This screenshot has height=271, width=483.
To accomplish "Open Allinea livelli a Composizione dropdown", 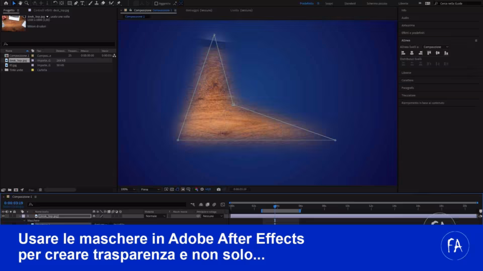I will (x=436, y=47).
